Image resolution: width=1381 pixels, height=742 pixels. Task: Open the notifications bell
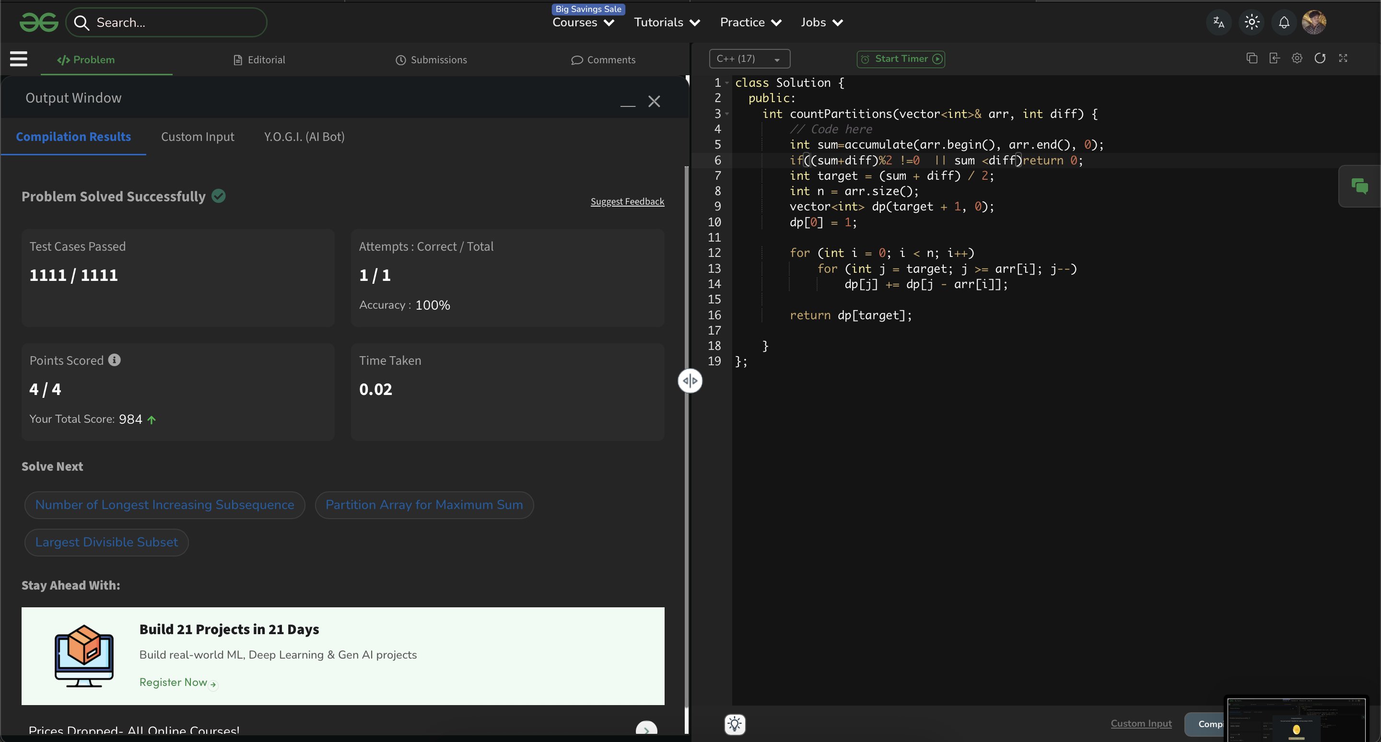click(1284, 23)
